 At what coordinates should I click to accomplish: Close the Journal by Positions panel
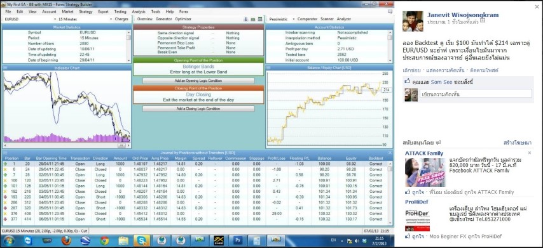pos(390,153)
